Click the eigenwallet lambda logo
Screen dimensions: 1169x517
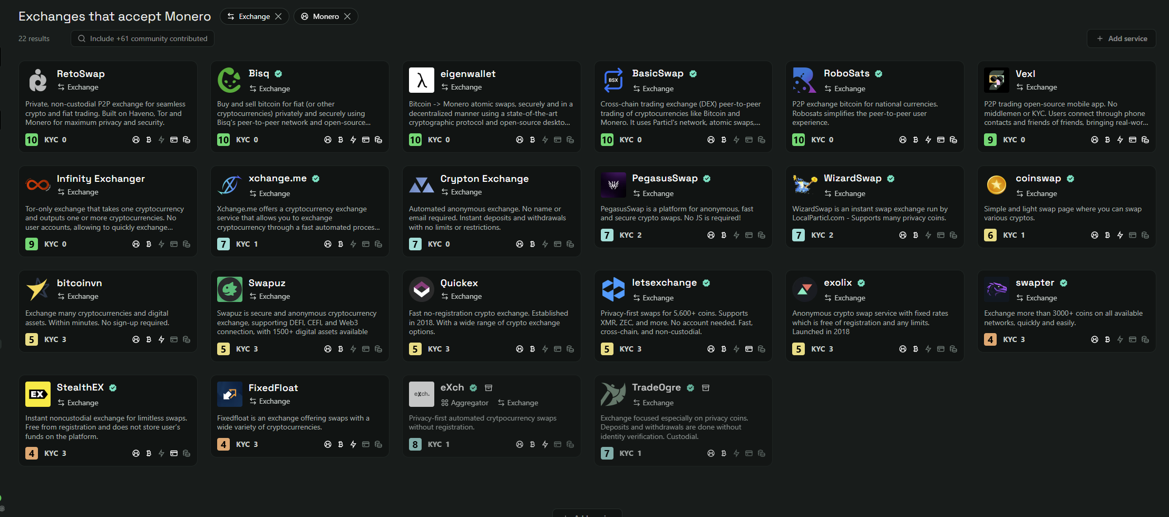click(421, 80)
